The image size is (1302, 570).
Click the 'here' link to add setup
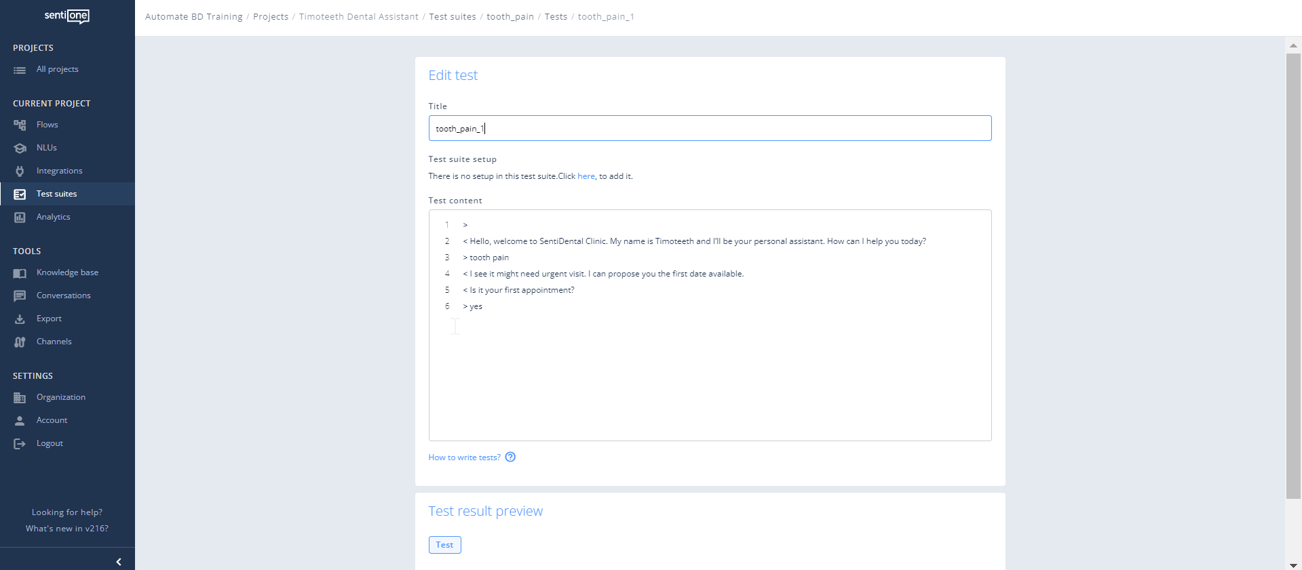click(x=586, y=176)
